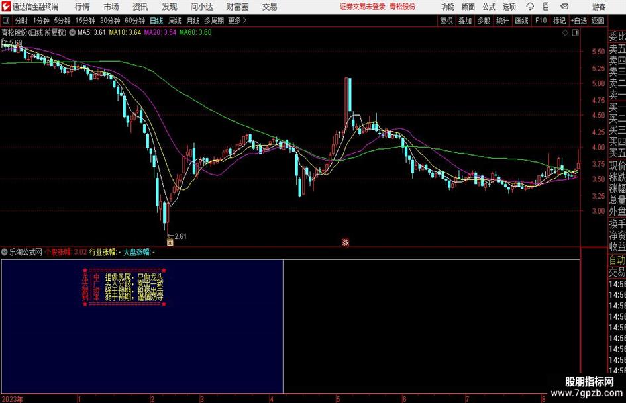Expand the 乐淘公式网 indicator dropdown arrow
This screenshot has height=403, width=626.
click(x=5, y=252)
